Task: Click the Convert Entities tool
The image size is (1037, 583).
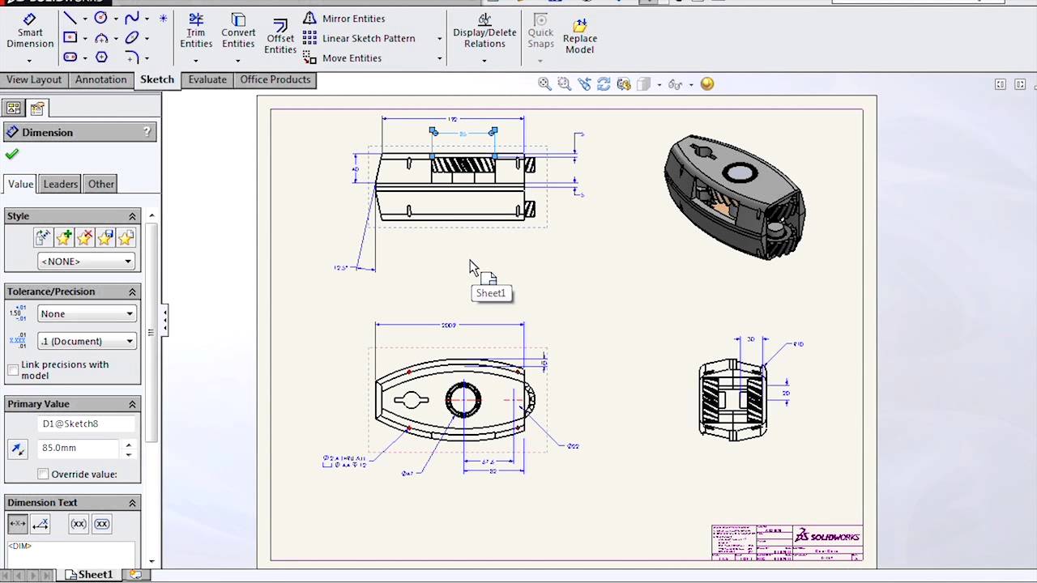Action: click(x=238, y=32)
